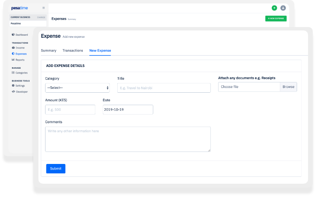Switch to the Summary tab
316x197 pixels.
point(49,51)
